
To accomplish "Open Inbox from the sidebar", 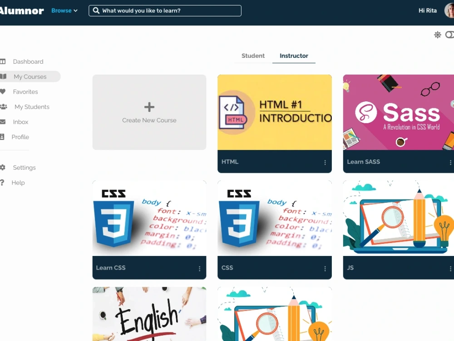I will (x=20, y=122).
